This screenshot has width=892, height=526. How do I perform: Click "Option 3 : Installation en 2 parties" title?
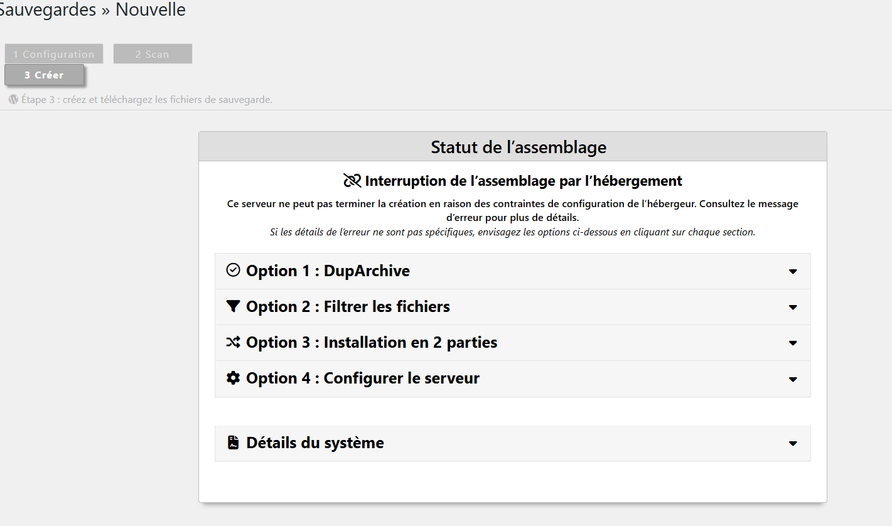pyautogui.click(x=372, y=342)
